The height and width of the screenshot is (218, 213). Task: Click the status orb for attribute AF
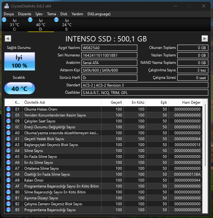point(8,186)
